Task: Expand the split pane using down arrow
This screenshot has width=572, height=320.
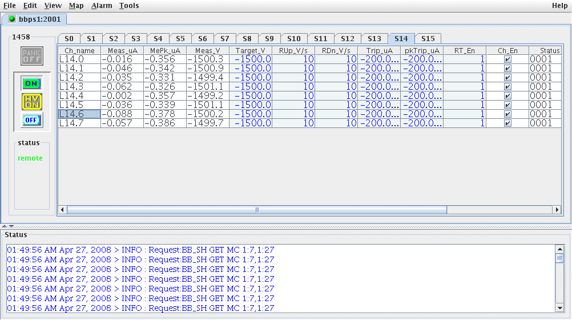Action: [x=11, y=226]
